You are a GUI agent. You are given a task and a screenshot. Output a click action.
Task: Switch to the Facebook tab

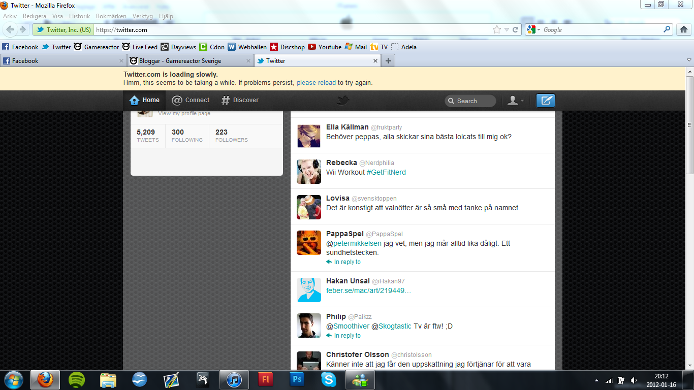[x=64, y=60]
